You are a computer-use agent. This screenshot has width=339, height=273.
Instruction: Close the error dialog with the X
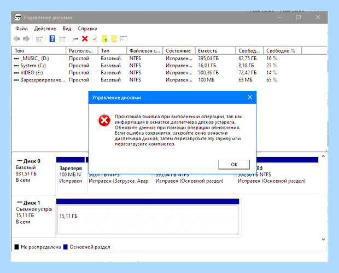click(x=250, y=97)
